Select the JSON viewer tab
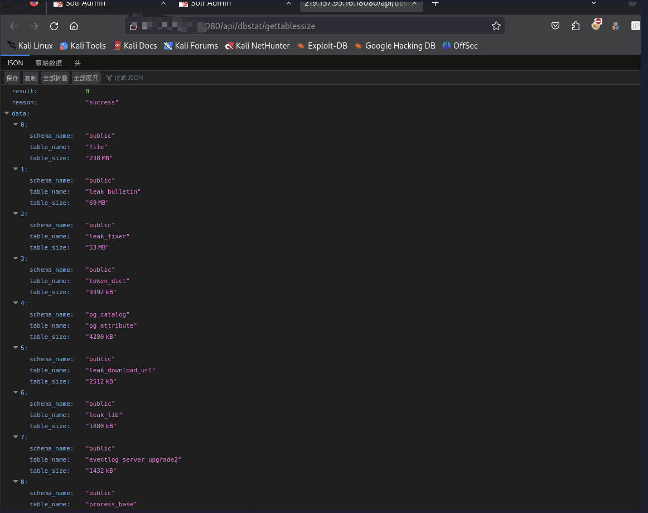Image resolution: width=648 pixels, height=513 pixels. click(x=15, y=63)
